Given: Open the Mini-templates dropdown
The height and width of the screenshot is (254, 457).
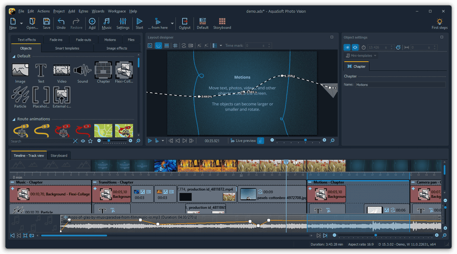Looking at the screenshot, I should pyautogui.click(x=361, y=55).
